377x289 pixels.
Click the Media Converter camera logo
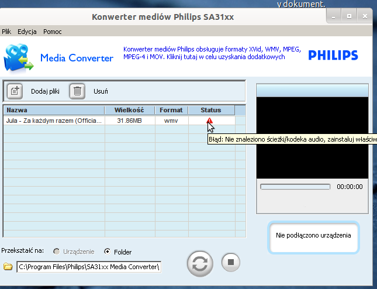pyautogui.click(x=18, y=57)
